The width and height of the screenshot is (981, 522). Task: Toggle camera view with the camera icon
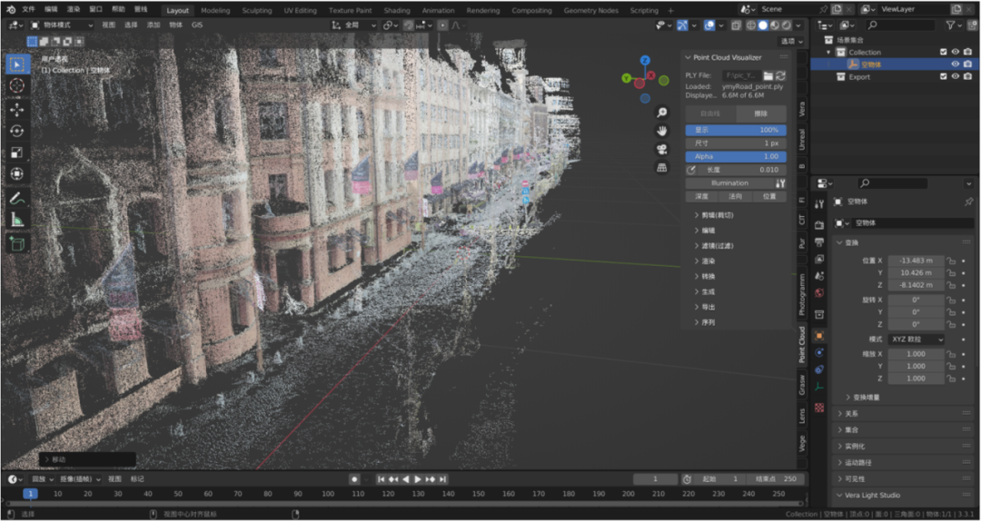(x=661, y=149)
